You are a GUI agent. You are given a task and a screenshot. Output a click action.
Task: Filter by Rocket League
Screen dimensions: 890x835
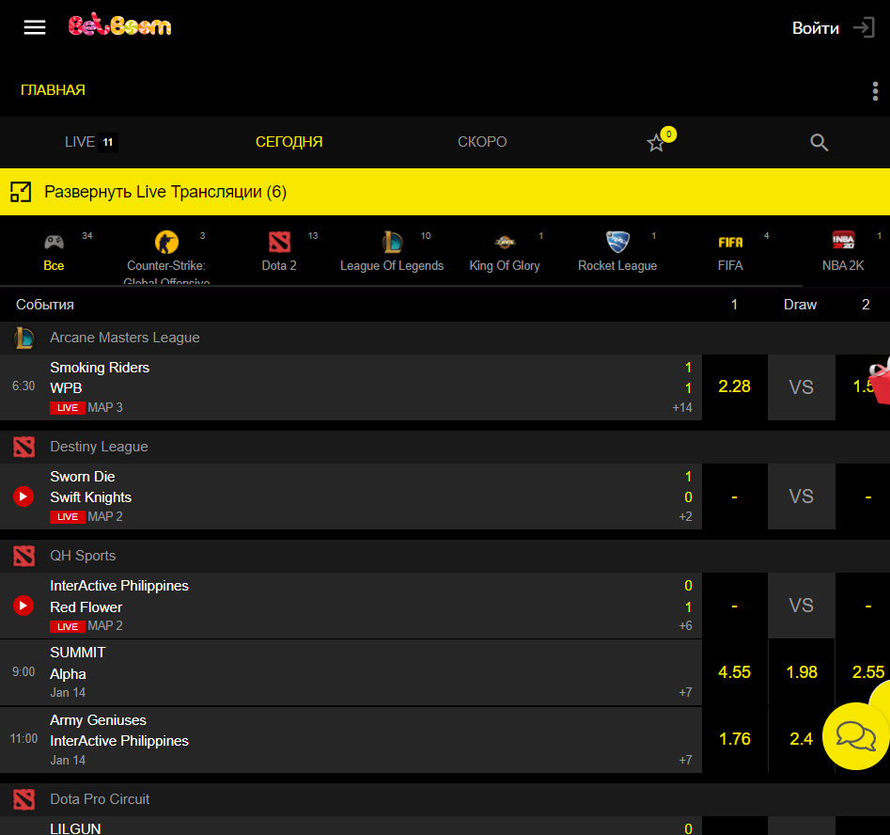pos(617,252)
